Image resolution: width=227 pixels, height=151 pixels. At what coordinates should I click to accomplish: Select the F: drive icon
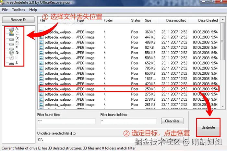click(12, 48)
